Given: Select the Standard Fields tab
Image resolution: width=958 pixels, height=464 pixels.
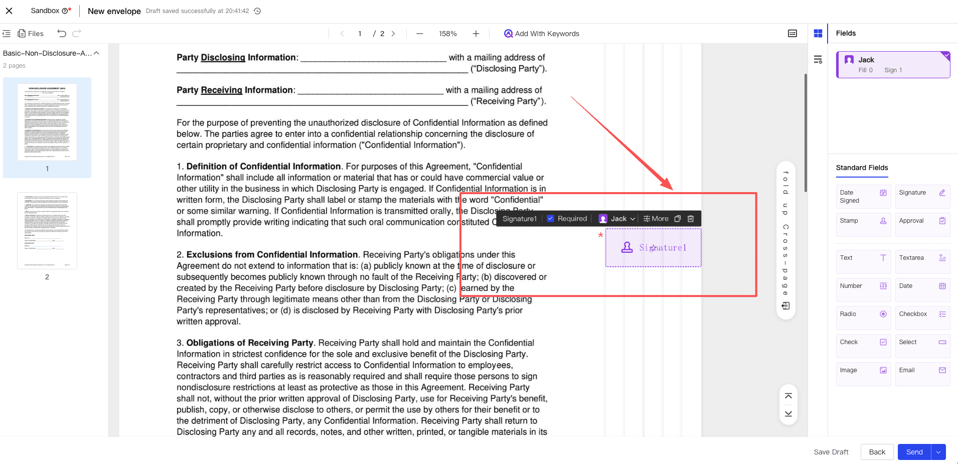Looking at the screenshot, I should tap(862, 168).
